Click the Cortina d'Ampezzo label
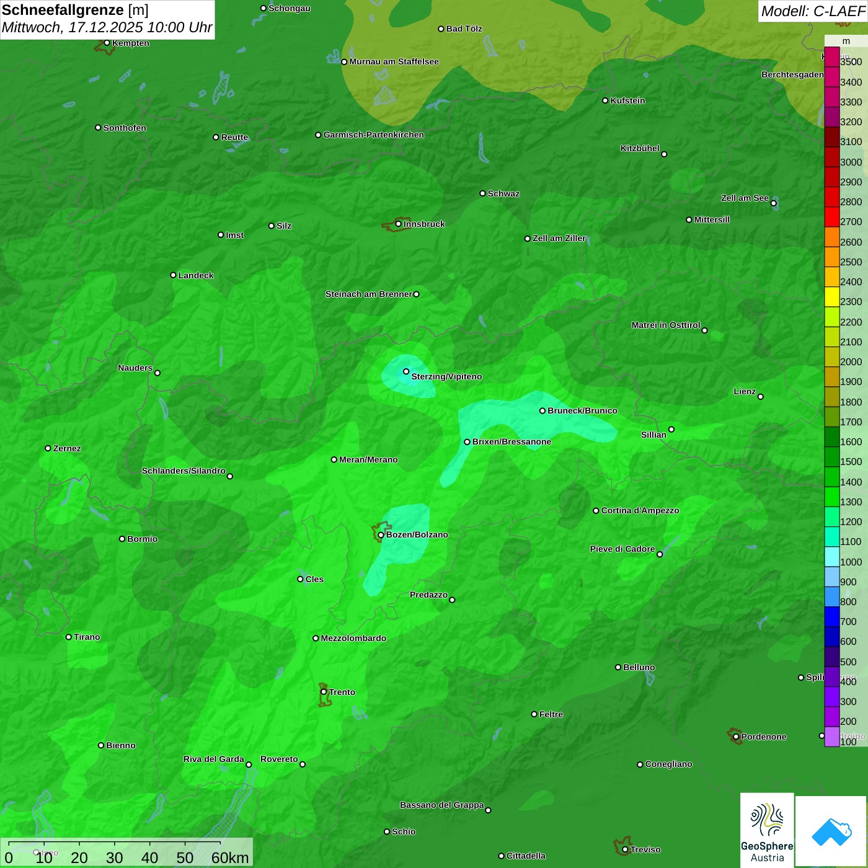This screenshot has width=868, height=868. coord(640,510)
